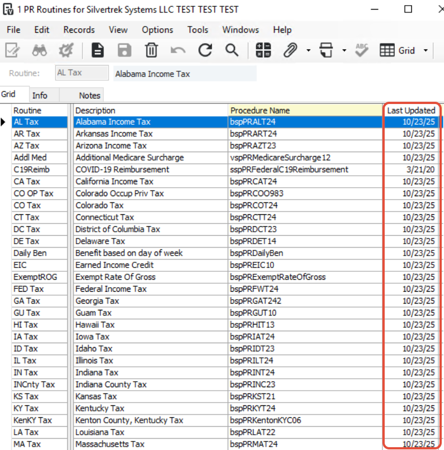The width and height of the screenshot is (444, 450).
Task: Click bspPRCTT24 procedure name cell
Action: pos(305,217)
